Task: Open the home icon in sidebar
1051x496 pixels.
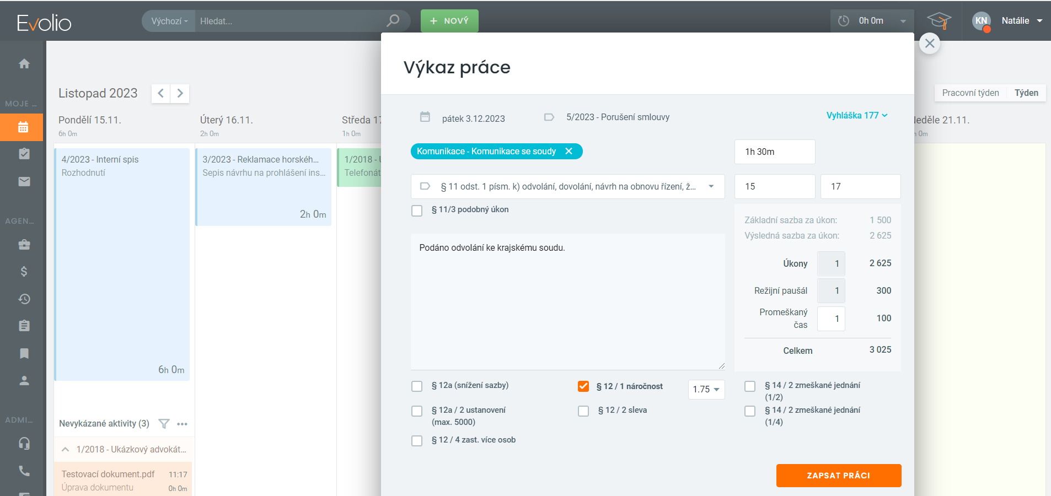Action: [24, 63]
